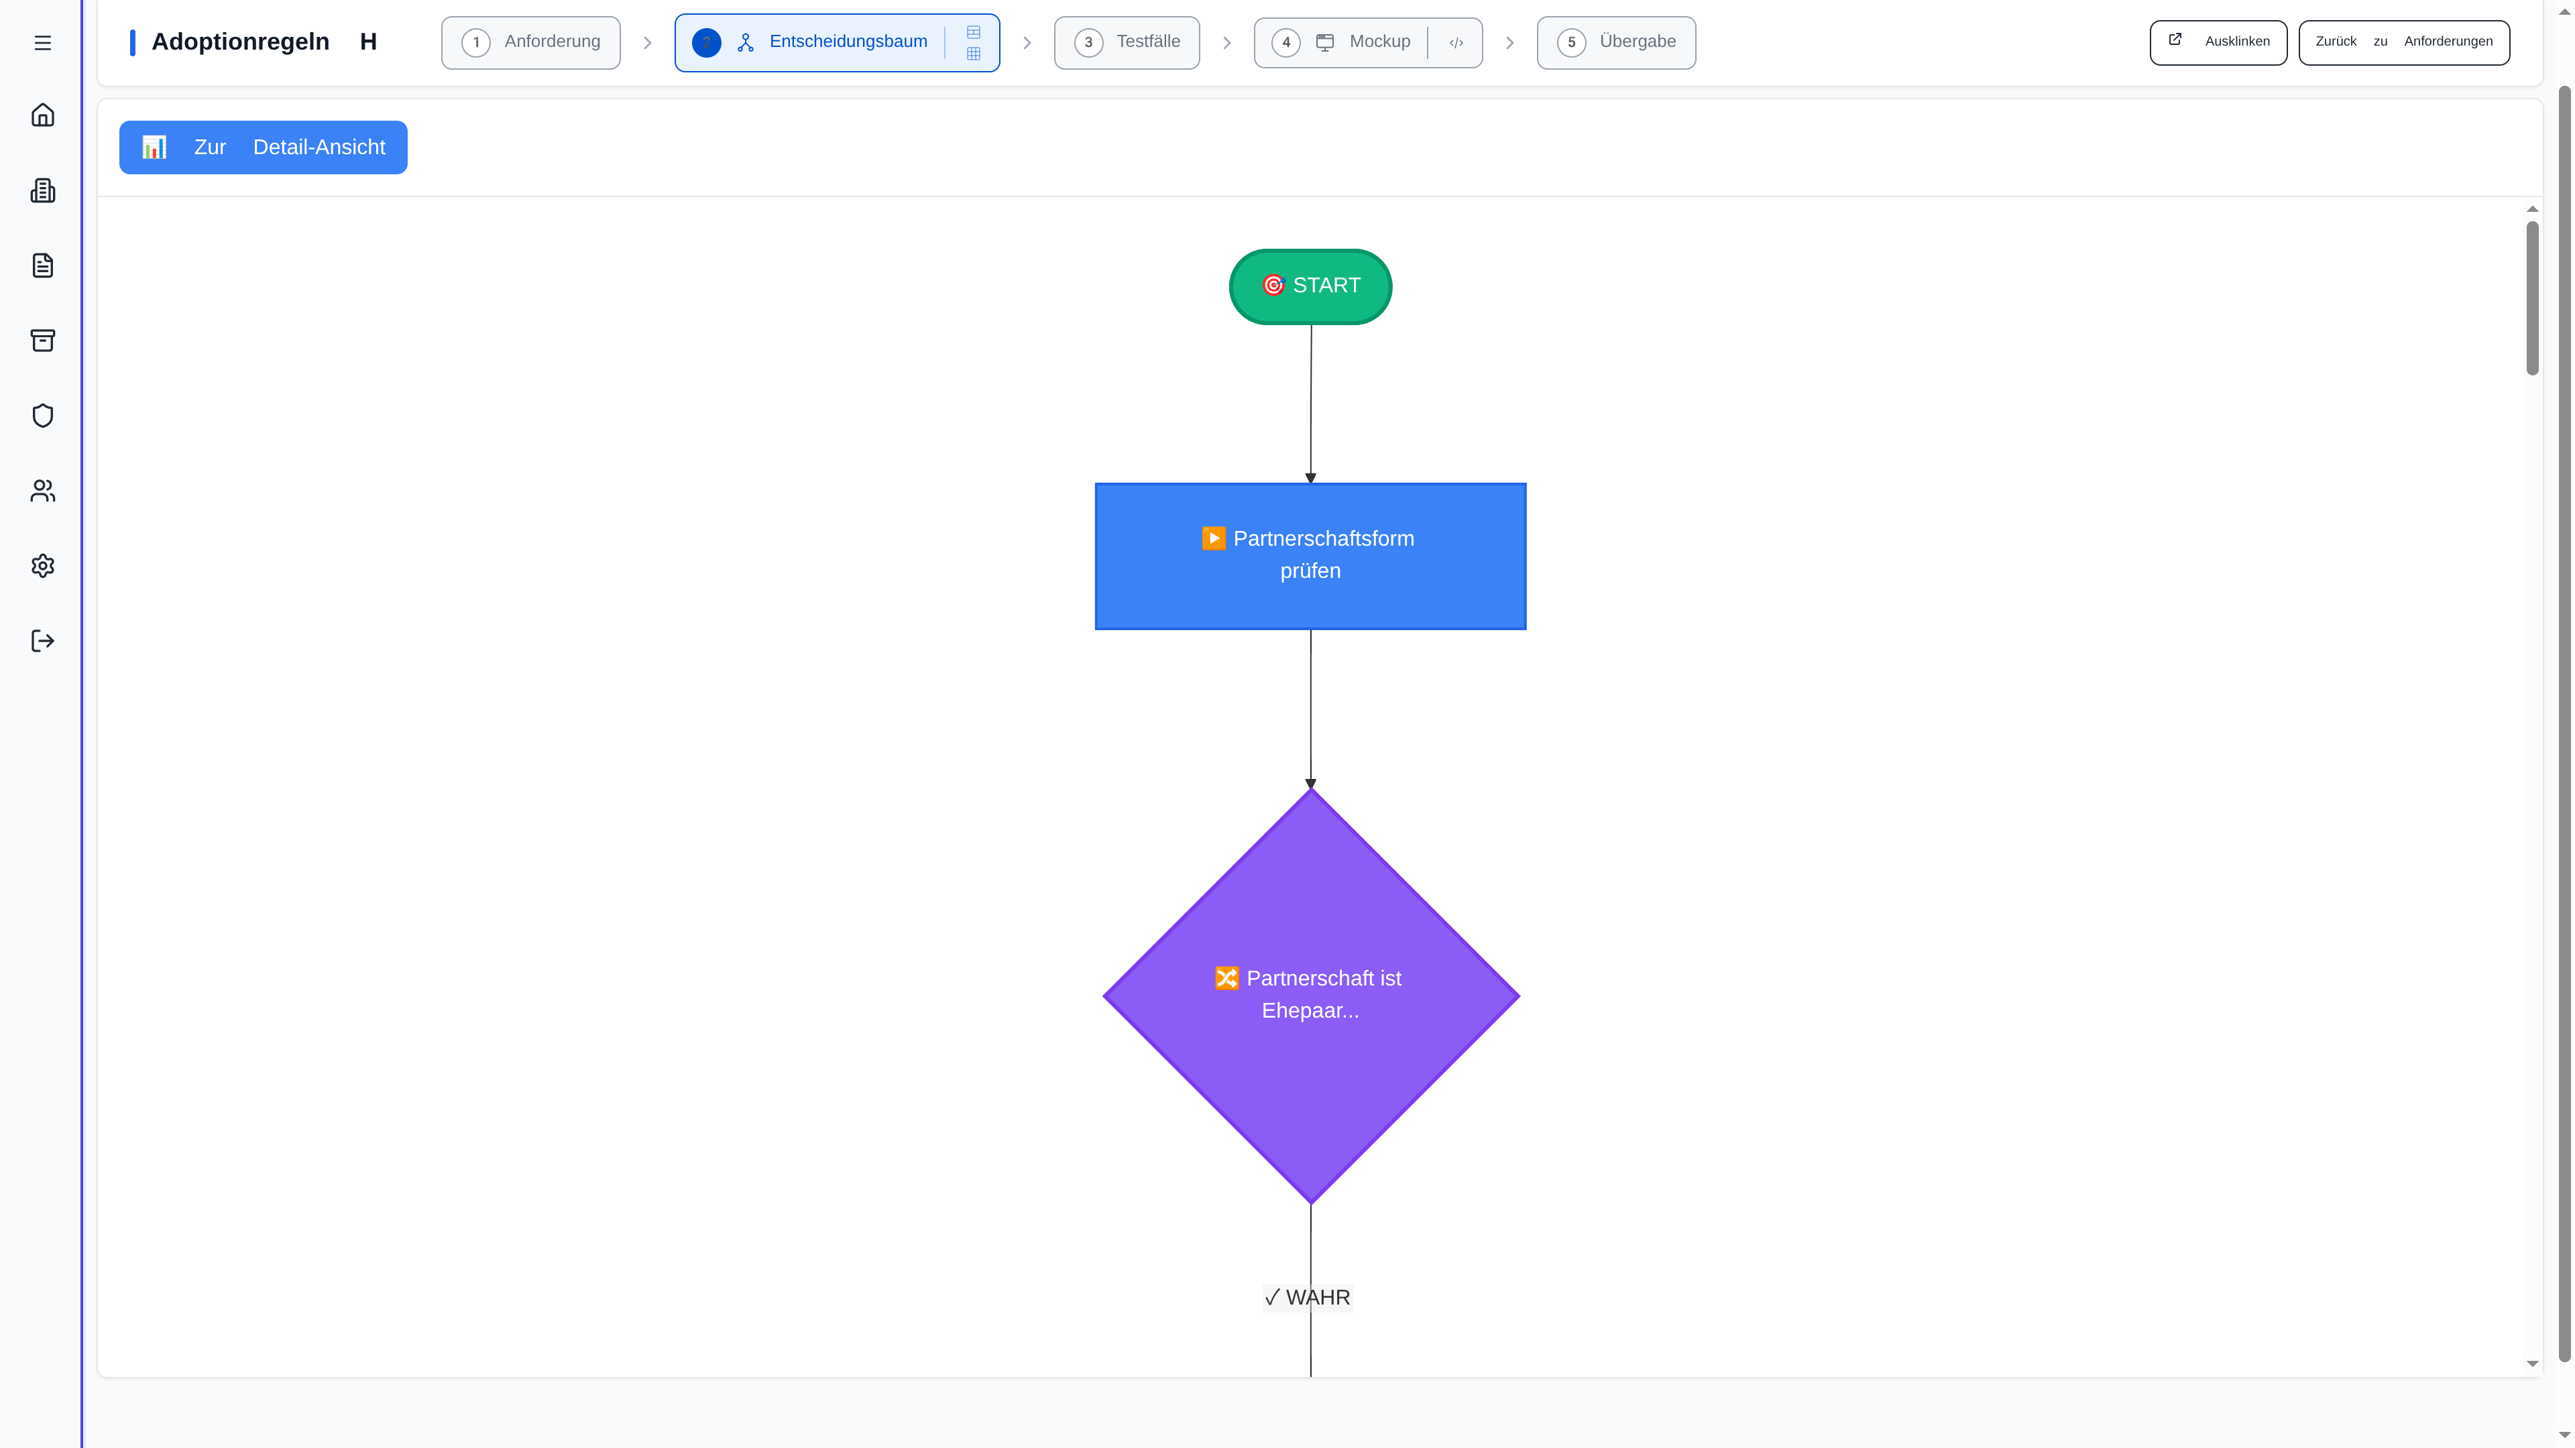The width and height of the screenshot is (2575, 1448).
Task: Select the code view icon in the Mockup step
Action: tap(1455, 42)
